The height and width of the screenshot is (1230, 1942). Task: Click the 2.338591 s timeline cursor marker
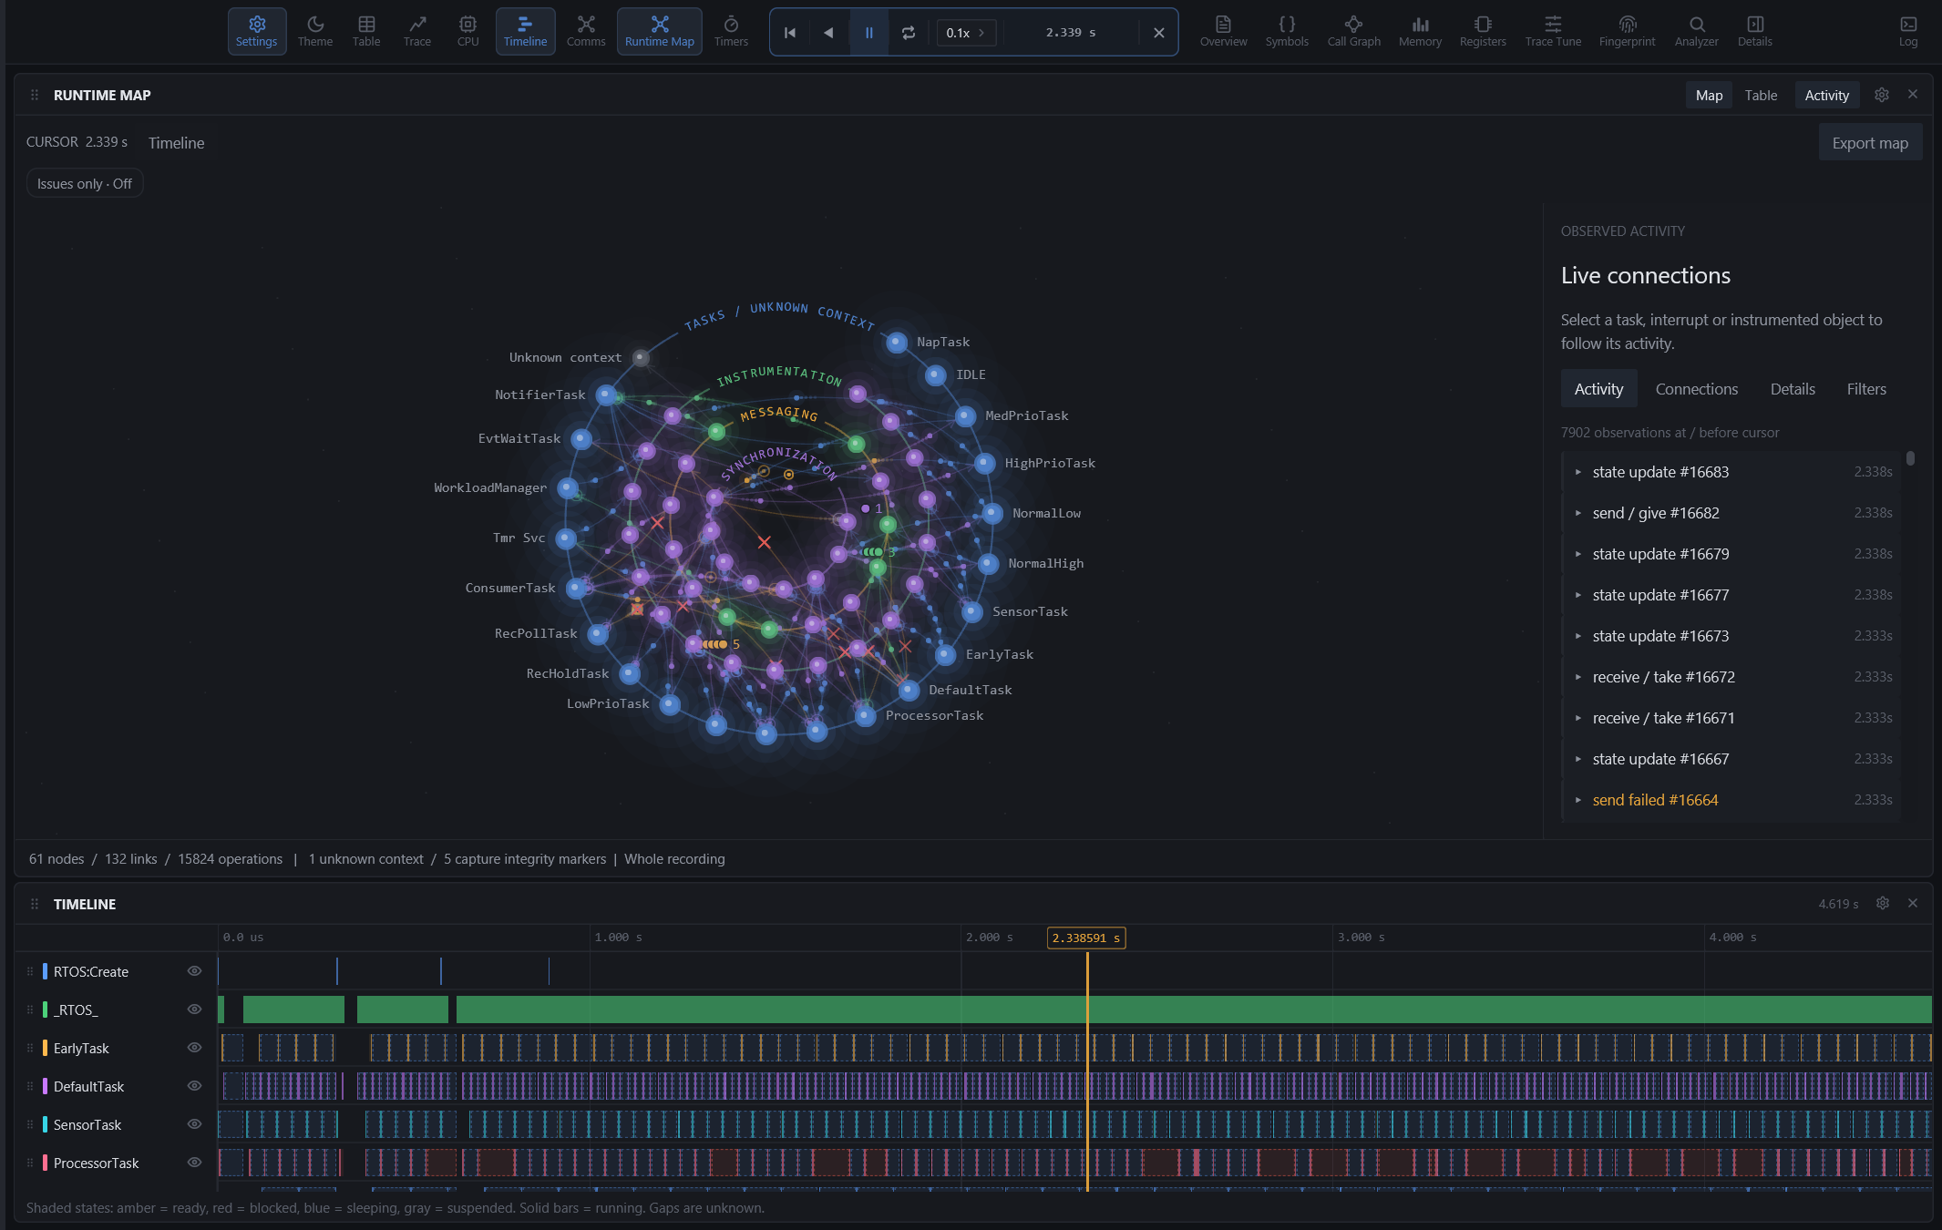1086,938
